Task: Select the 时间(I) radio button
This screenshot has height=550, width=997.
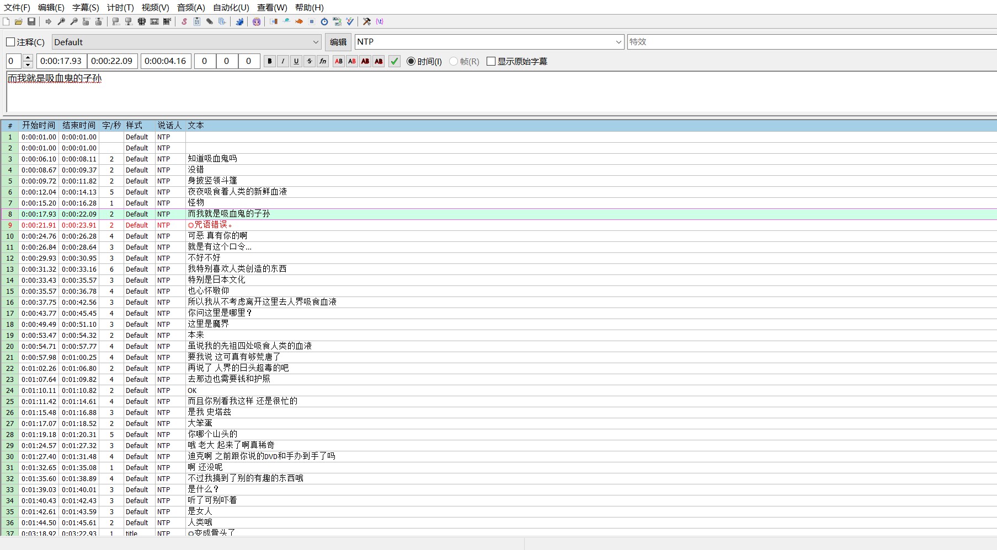Action: (424, 61)
